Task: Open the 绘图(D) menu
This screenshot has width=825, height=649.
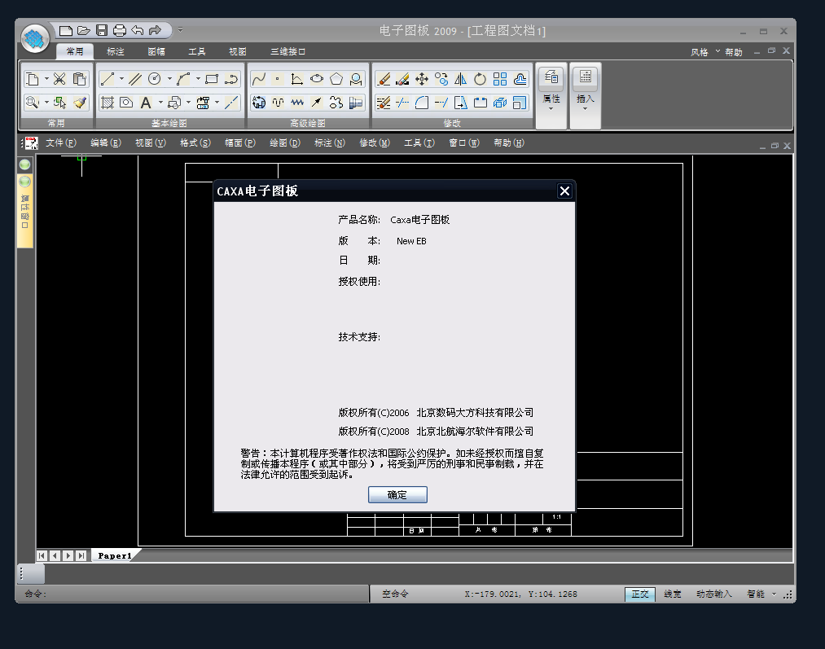Action: point(285,143)
